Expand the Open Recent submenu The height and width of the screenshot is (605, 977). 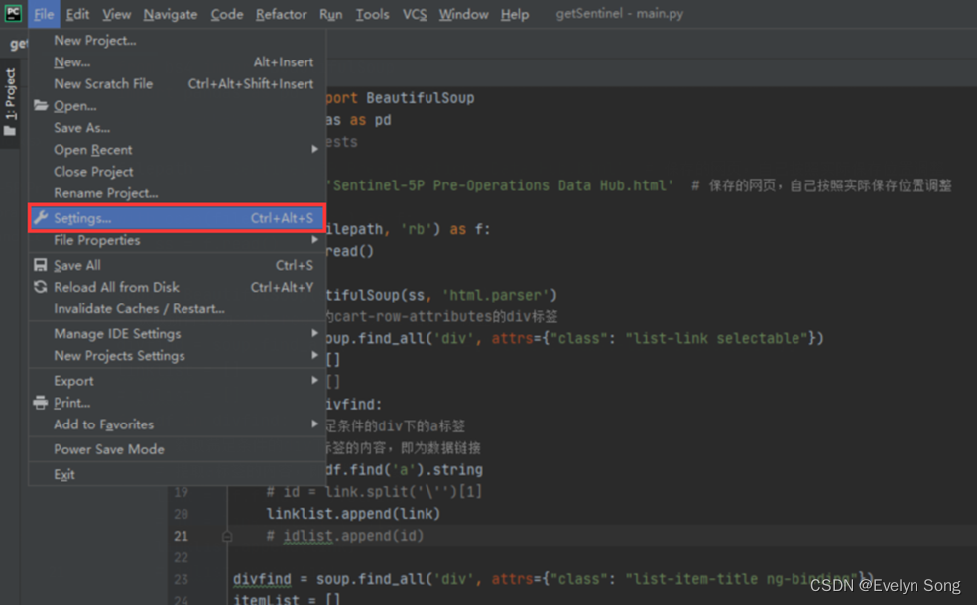(x=93, y=149)
